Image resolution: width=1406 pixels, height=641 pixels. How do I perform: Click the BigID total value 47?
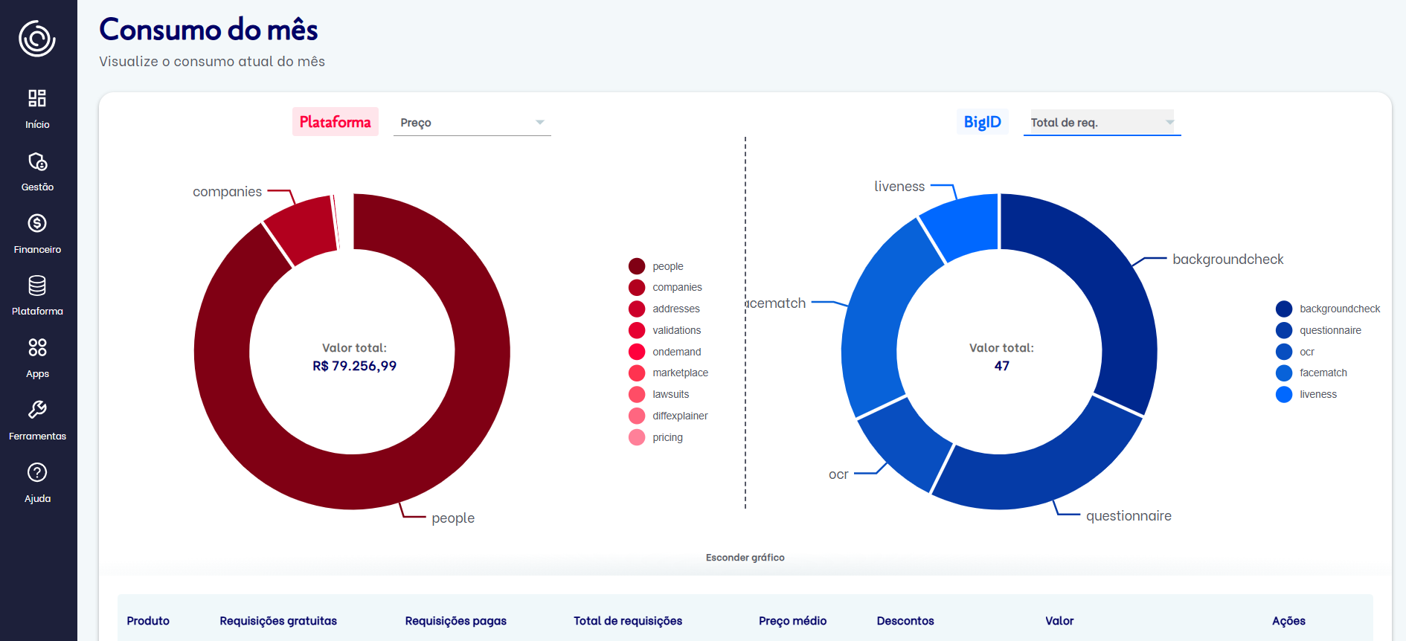coord(1002,366)
